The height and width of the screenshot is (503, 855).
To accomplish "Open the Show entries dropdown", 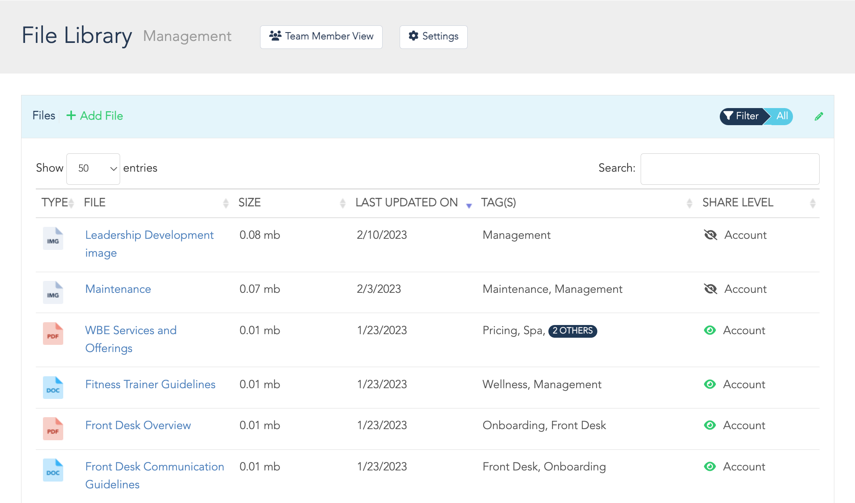I will tap(93, 168).
